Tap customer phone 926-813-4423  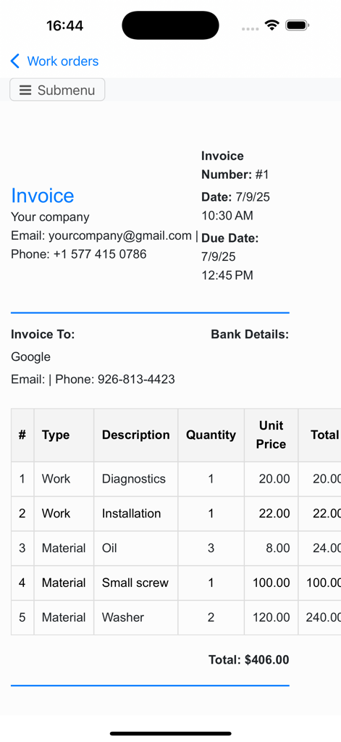[x=136, y=379]
